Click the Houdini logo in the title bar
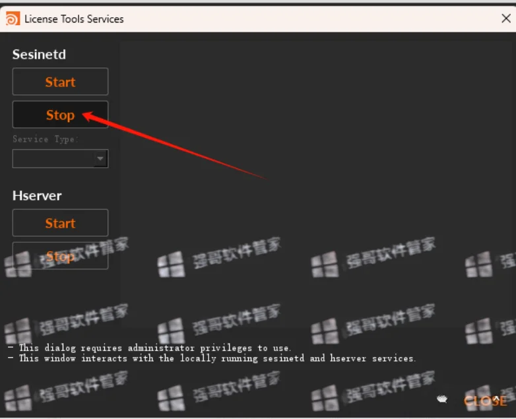The height and width of the screenshot is (419, 516). 13,18
